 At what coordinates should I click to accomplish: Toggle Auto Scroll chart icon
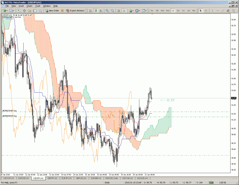click(x=119, y=11)
